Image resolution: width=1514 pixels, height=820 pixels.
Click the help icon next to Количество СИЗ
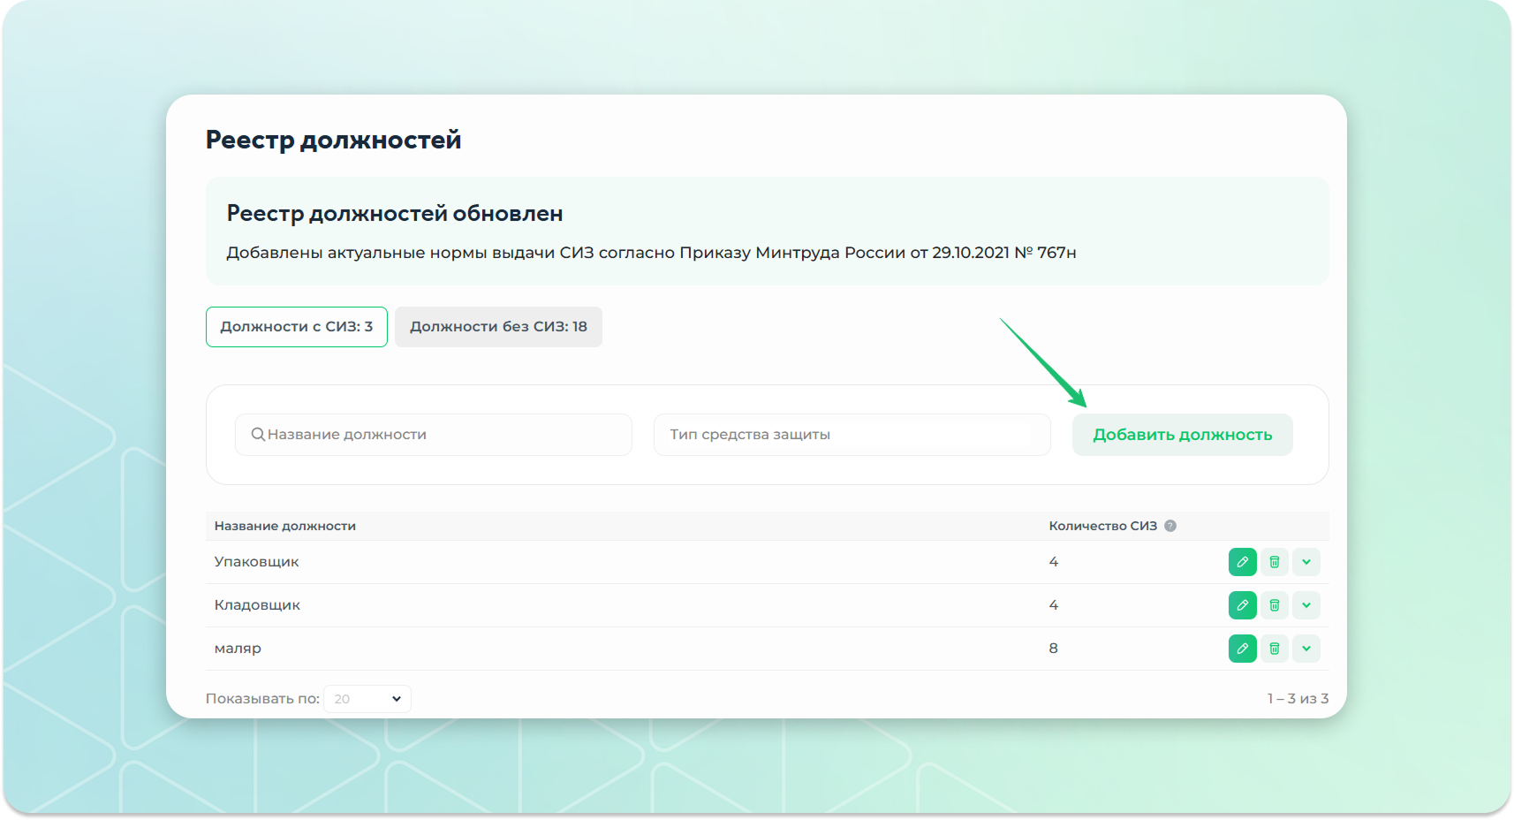1170,526
